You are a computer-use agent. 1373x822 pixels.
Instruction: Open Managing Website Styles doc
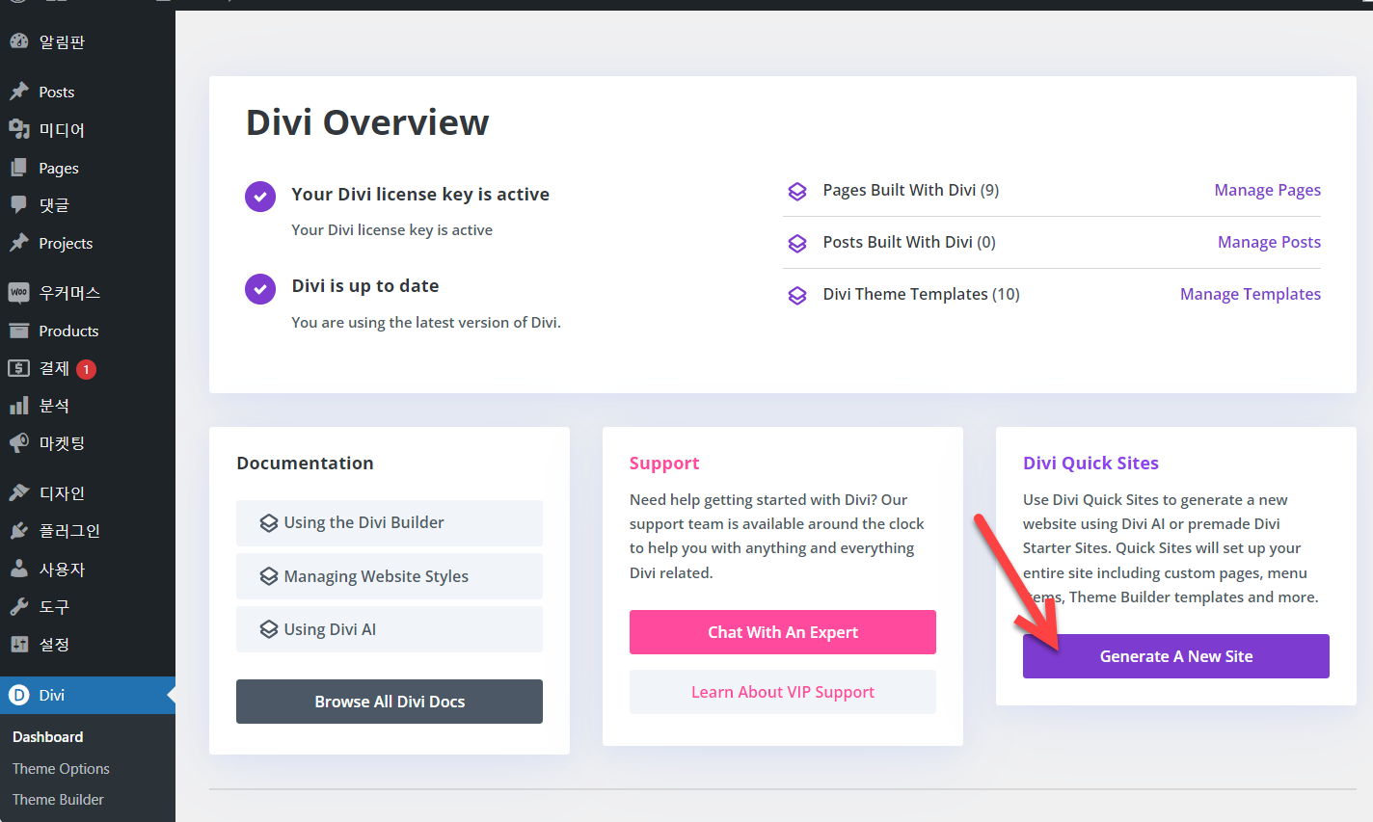click(390, 575)
